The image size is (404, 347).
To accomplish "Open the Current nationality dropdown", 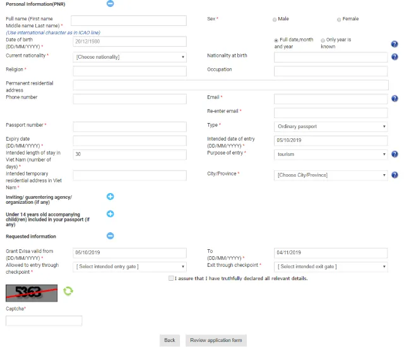I will 129,57.
